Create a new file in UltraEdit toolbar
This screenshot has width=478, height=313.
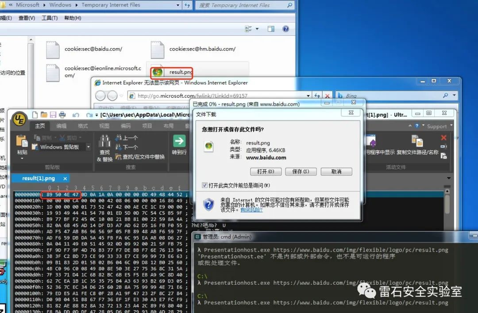35,115
